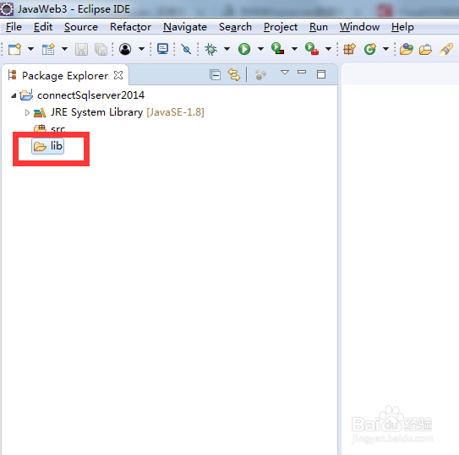
Task: Toggle Skip All Breakpoints icon
Action: coord(186,49)
